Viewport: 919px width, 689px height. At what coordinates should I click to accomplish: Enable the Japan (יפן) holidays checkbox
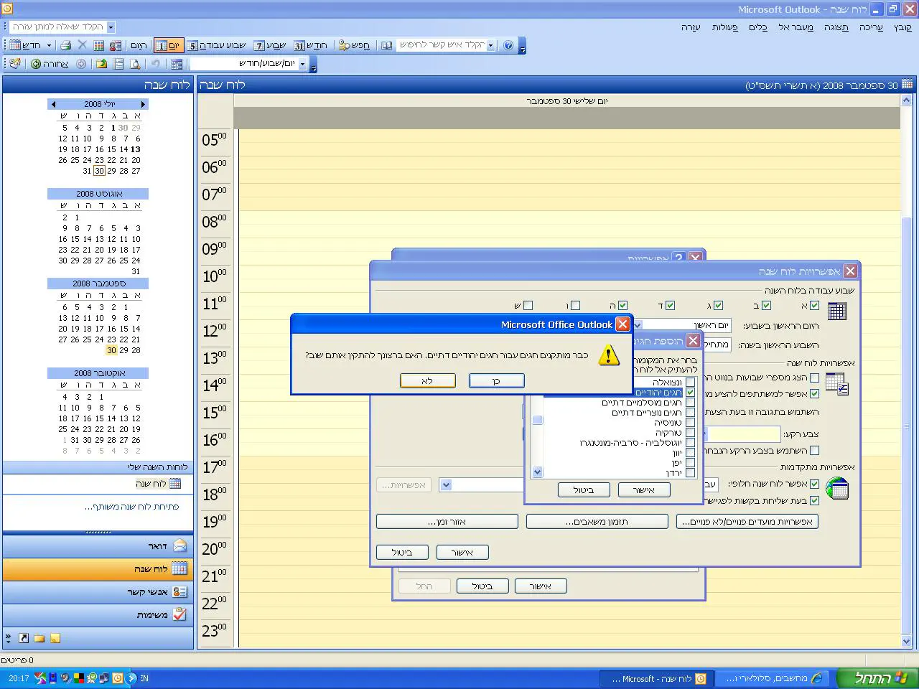(690, 463)
